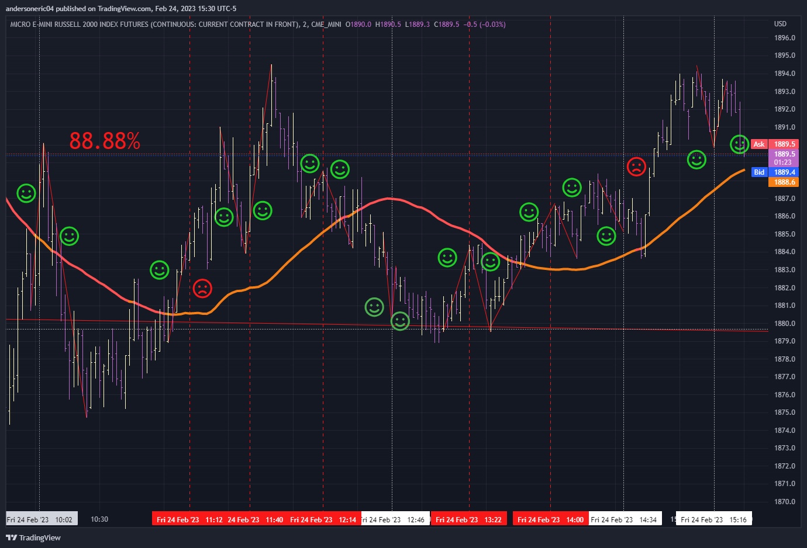The width and height of the screenshot is (807, 548).
Task: Click the 1894.0 price axis label
Action: pyautogui.click(x=785, y=74)
